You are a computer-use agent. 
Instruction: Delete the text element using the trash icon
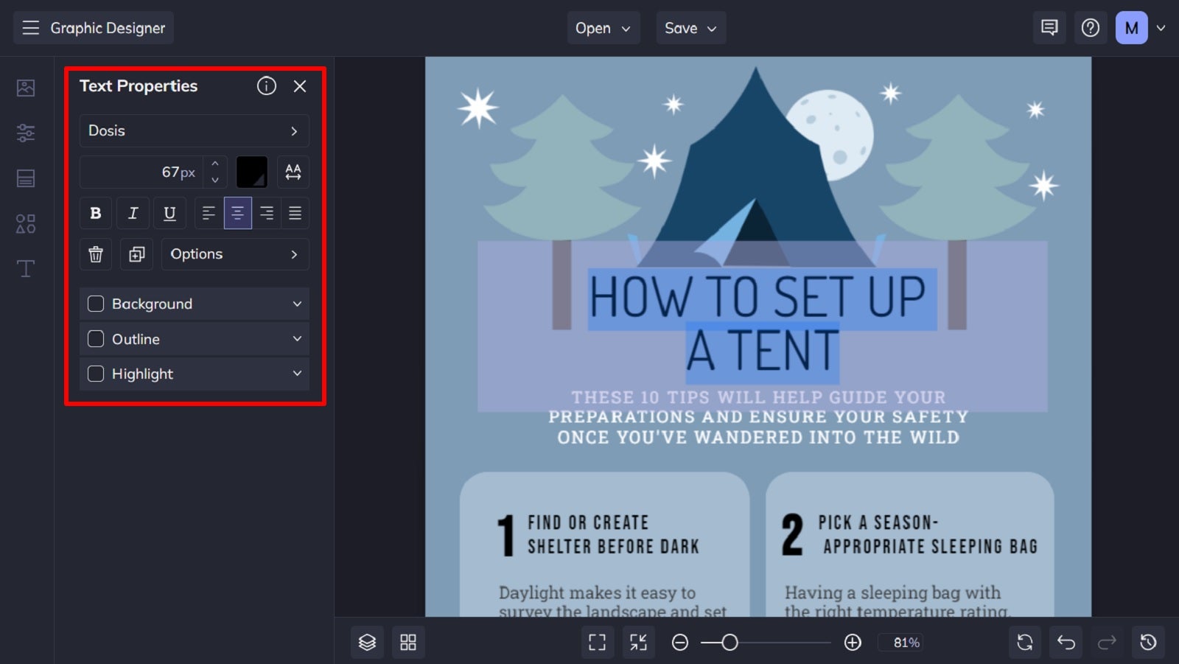point(95,254)
